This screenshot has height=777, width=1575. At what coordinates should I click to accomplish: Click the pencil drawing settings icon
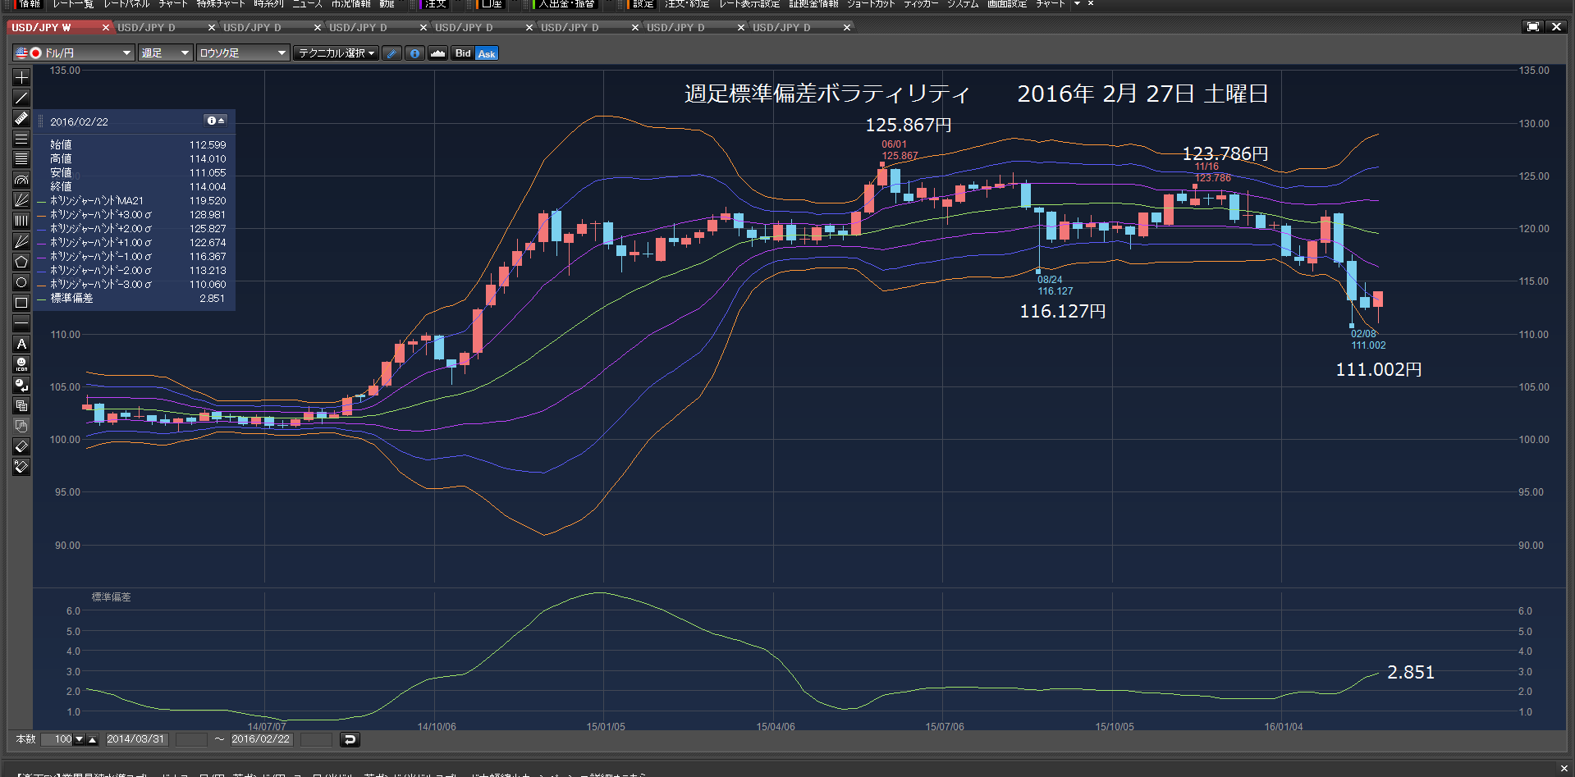click(392, 53)
